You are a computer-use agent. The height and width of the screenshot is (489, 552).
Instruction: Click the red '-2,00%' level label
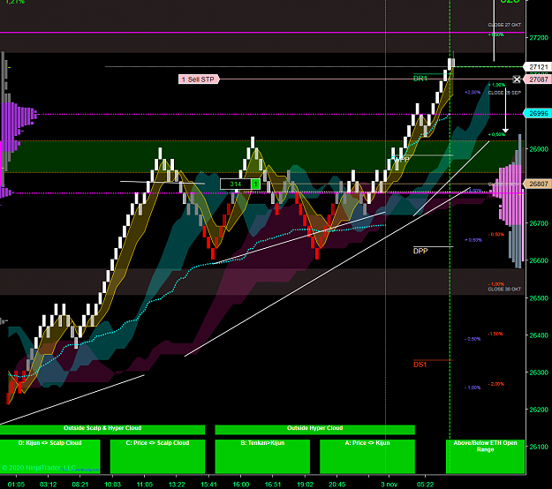point(496,384)
